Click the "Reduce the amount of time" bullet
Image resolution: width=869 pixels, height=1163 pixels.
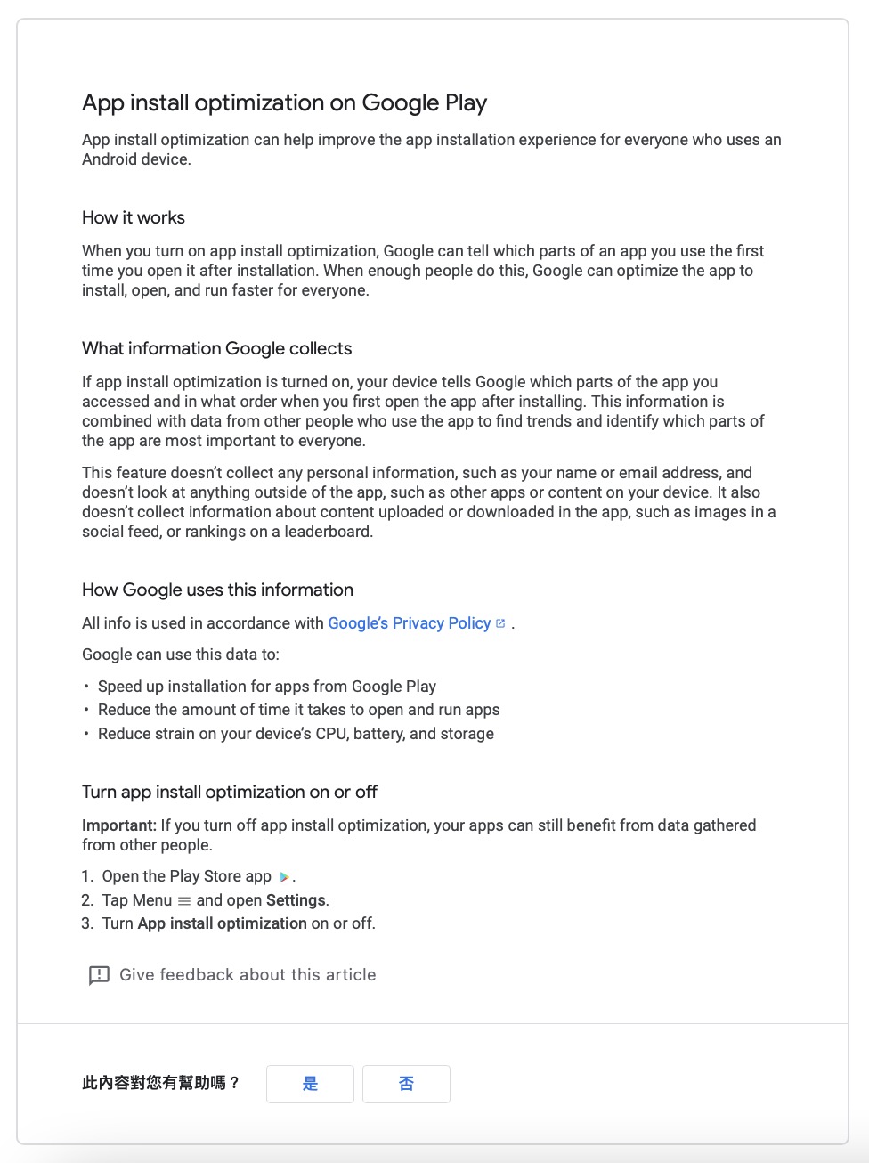[298, 710]
